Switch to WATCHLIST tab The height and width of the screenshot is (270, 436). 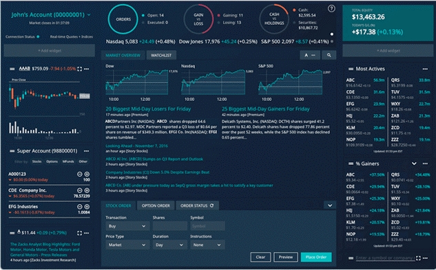pos(161,55)
